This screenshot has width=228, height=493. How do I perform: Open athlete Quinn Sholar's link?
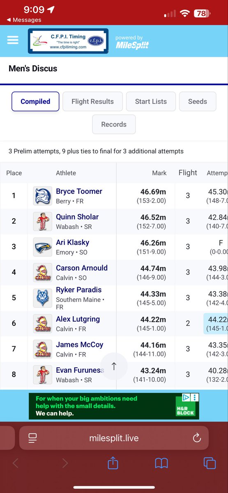tap(77, 217)
